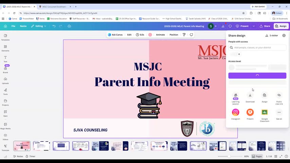Add collaborator with plus beside avatar
This screenshot has width=290, height=163.
tap(216, 26)
